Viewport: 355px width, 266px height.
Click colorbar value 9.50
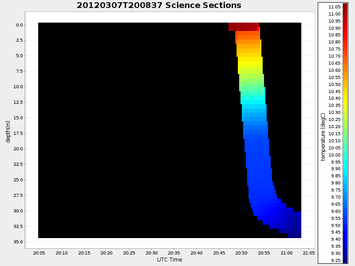click(x=336, y=225)
